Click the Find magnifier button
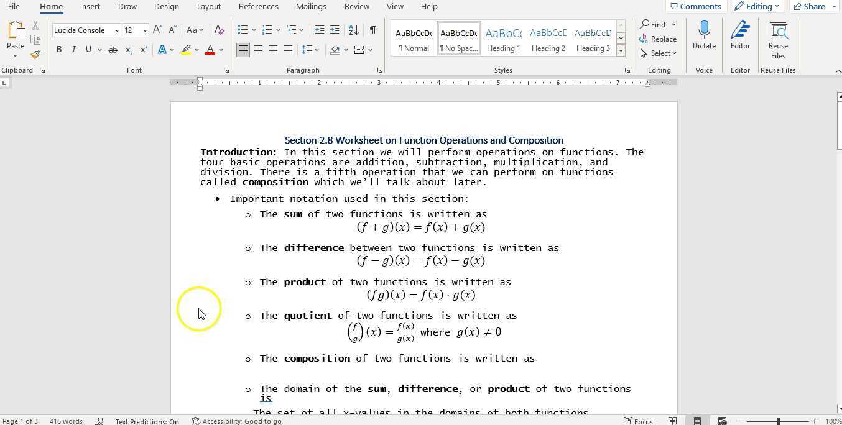 click(x=653, y=24)
